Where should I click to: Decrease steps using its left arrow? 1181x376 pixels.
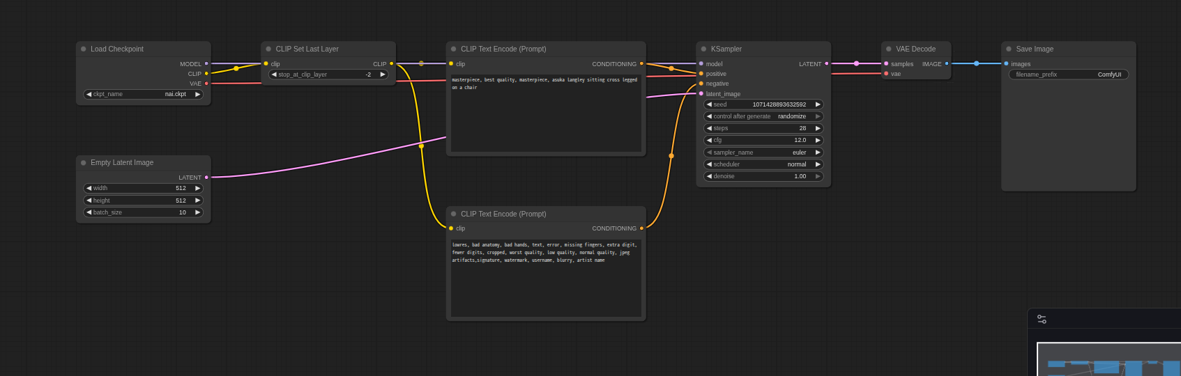[709, 128]
